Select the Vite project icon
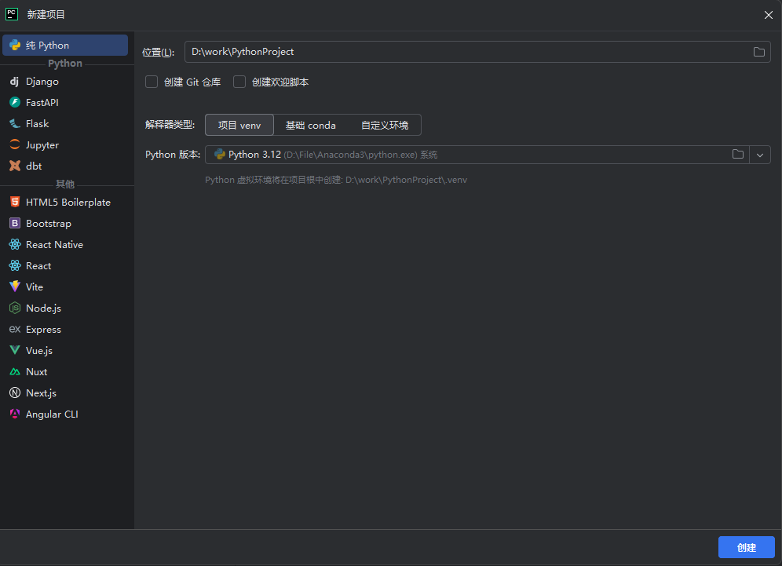 (x=15, y=287)
